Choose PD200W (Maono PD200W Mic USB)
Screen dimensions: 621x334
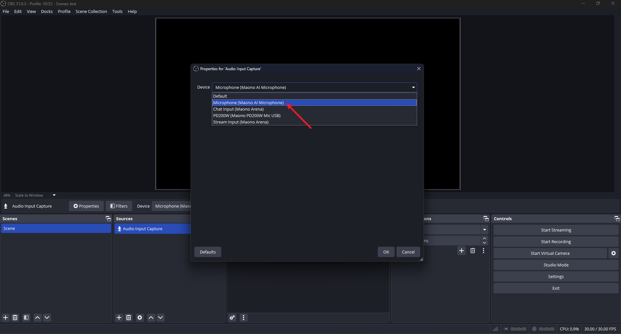pos(247,115)
